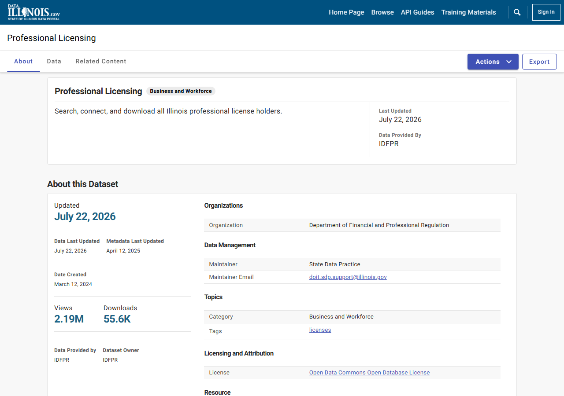Click the '55.6K' downloads count

[x=117, y=319]
